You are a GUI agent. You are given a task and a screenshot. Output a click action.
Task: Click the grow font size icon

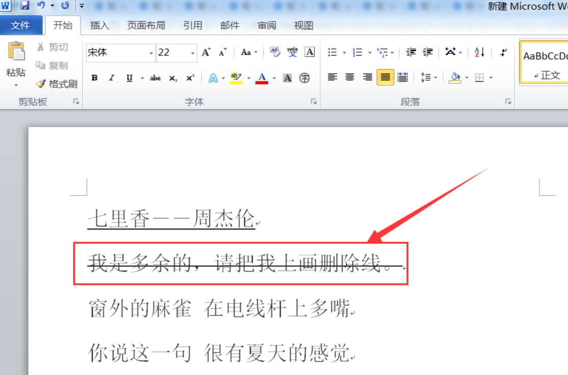point(206,52)
